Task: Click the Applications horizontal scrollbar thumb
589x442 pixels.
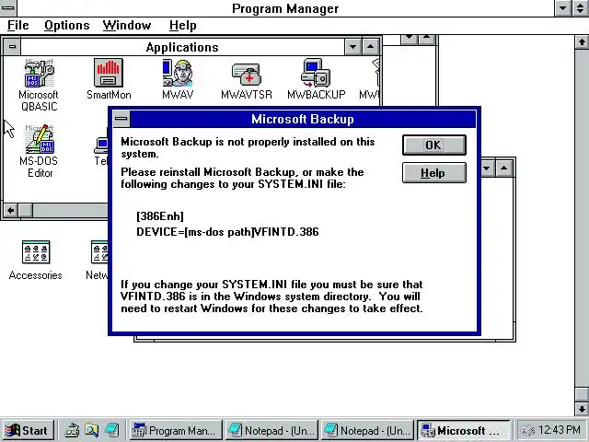Action: [25, 210]
